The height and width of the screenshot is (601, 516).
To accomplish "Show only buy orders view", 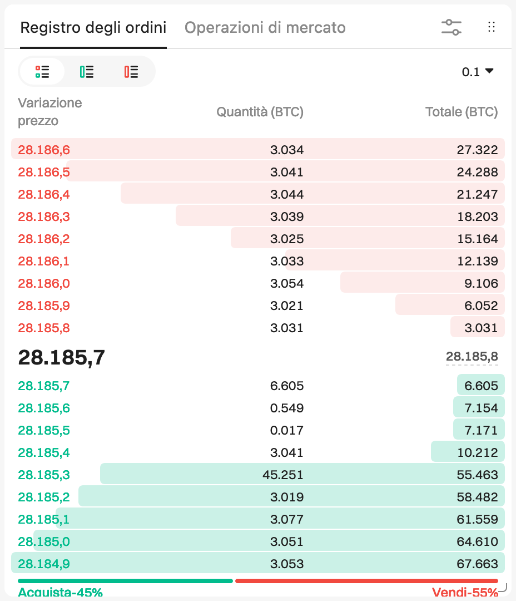I will coord(87,72).
